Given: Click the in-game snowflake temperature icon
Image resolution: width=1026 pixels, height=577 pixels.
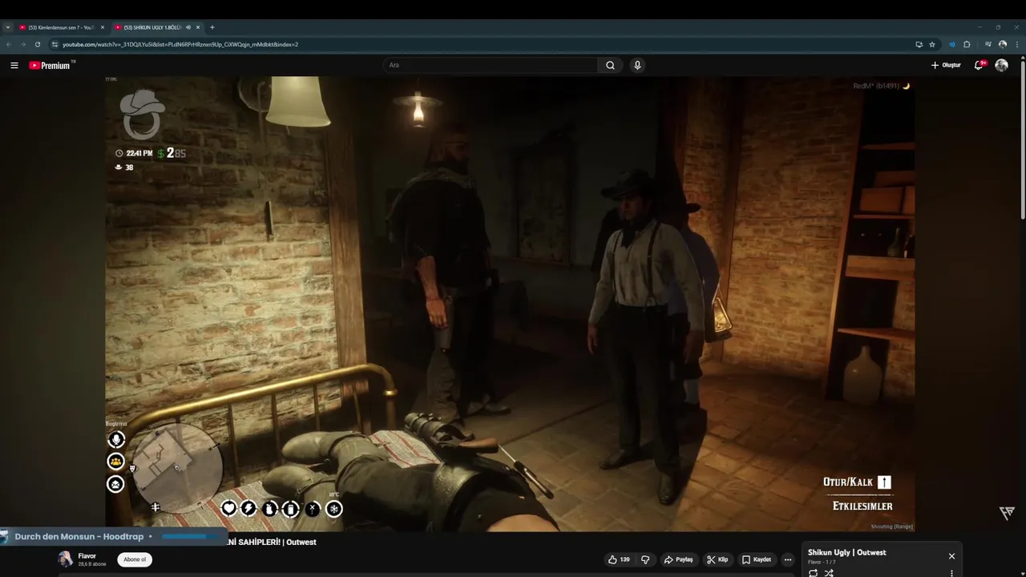Looking at the screenshot, I should [x=333, y=508].
